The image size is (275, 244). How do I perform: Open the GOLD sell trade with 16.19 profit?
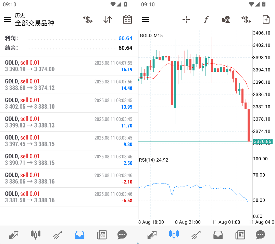click(x=68, y=66)
